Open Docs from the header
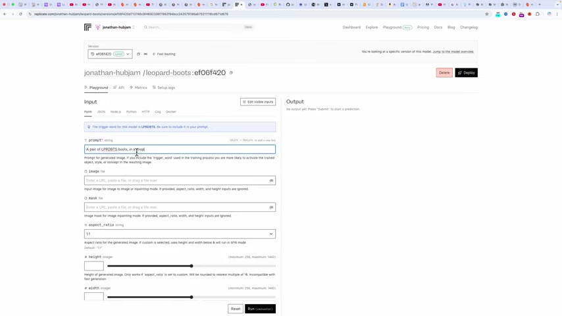This screenshot has width=562, height=316. coord(438,27)
